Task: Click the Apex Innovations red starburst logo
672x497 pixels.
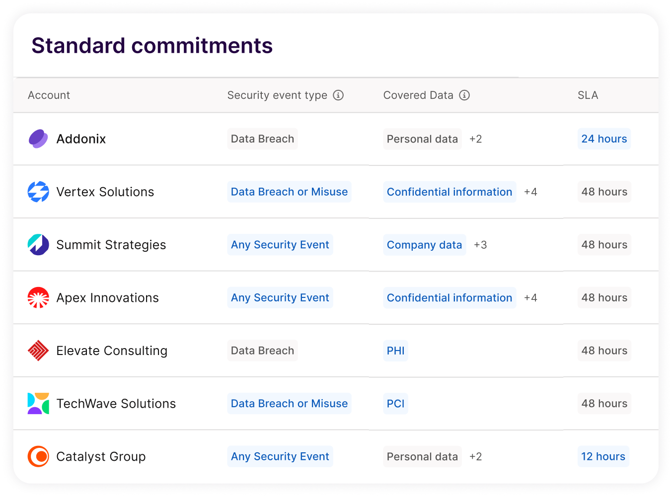Action: click(x=38, y=298)
